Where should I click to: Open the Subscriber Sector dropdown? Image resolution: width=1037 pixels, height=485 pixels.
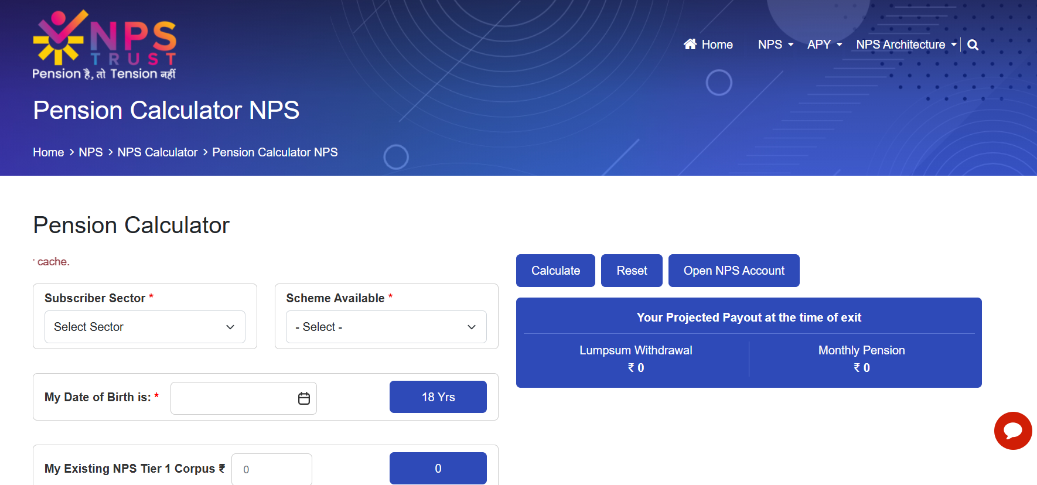point(145,327)
